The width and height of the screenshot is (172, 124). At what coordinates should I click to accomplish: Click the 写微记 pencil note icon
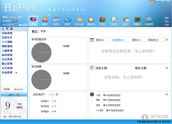(x=114, y=20)
